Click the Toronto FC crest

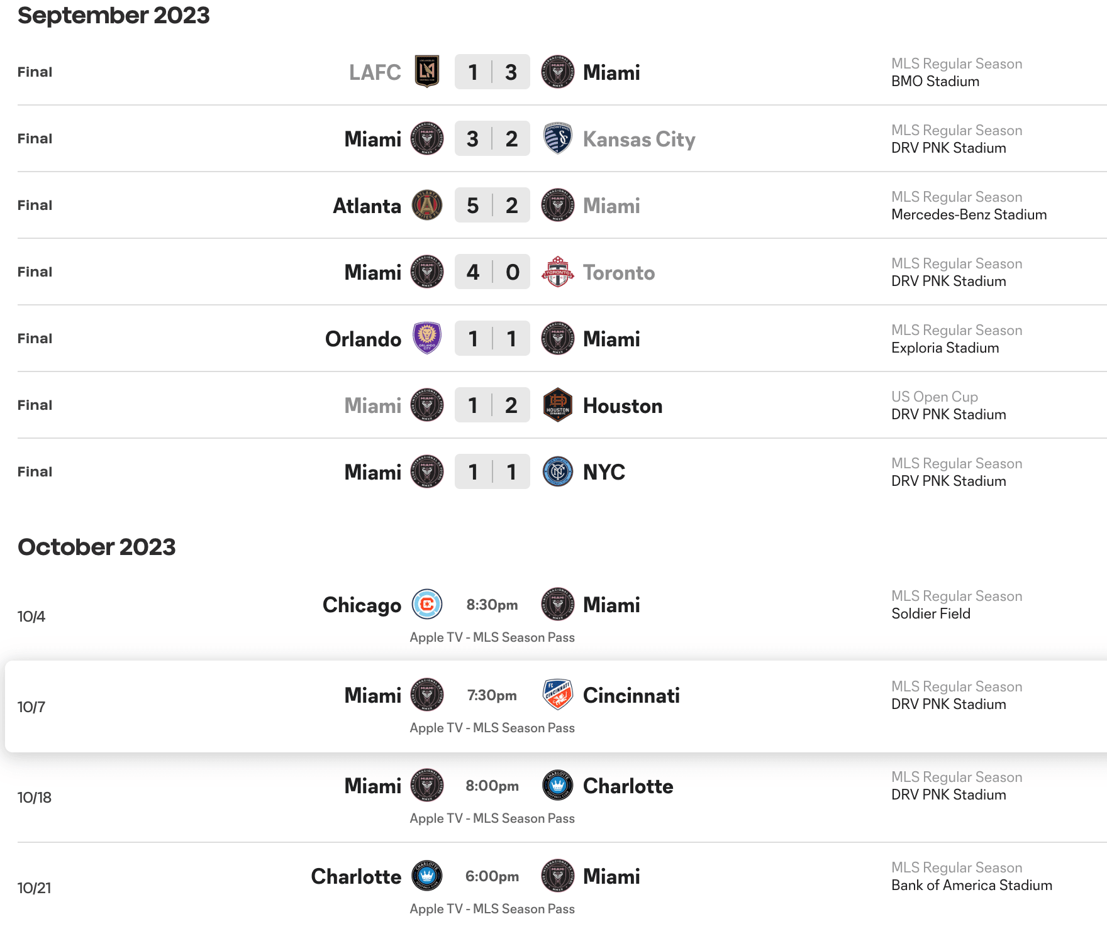pos(557,272)
